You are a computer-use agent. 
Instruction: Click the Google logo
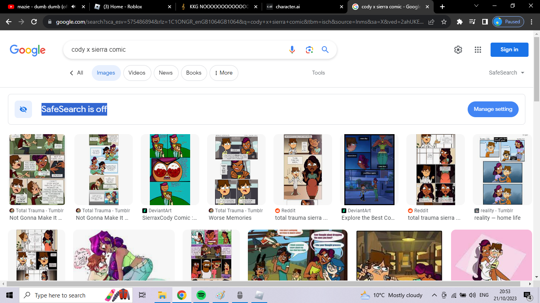coord(28,50)
